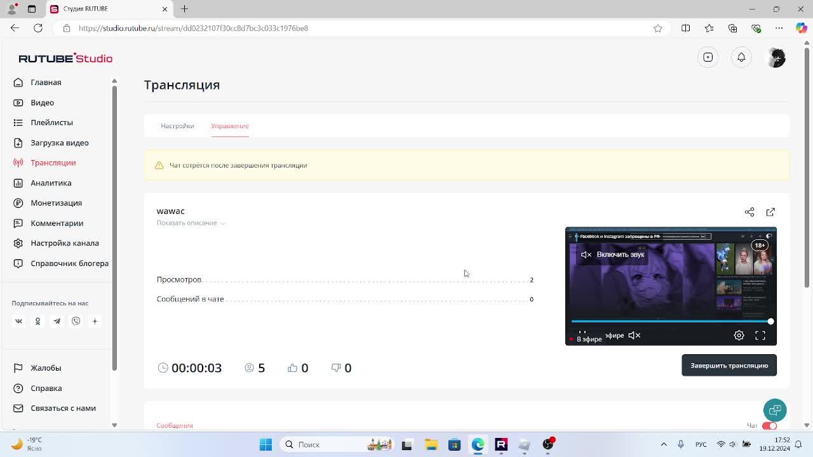The height and width of the screenshot is (457, 813).
Task: Open the browser favorites list
Action: 709,28
